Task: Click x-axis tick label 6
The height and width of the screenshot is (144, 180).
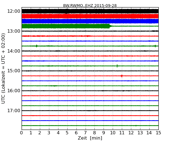Action: click(x=76, y=133)
